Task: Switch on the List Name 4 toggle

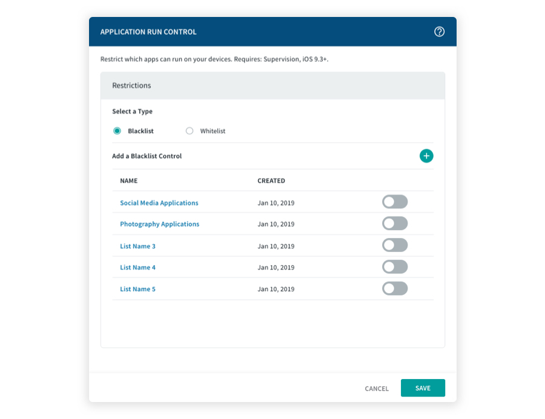Action: pos(395,267)
